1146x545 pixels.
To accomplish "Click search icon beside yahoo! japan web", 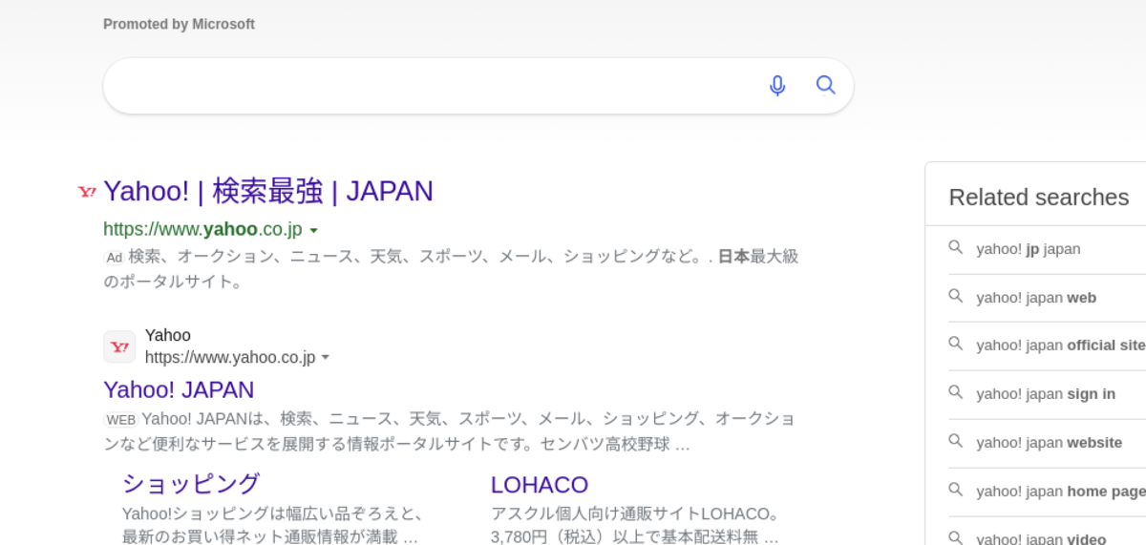I will pos(955,296).
